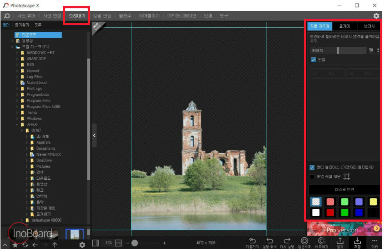Open the 기타 more options icon
The height and width of the screenshot is (249, 384).
pos(374,241)
